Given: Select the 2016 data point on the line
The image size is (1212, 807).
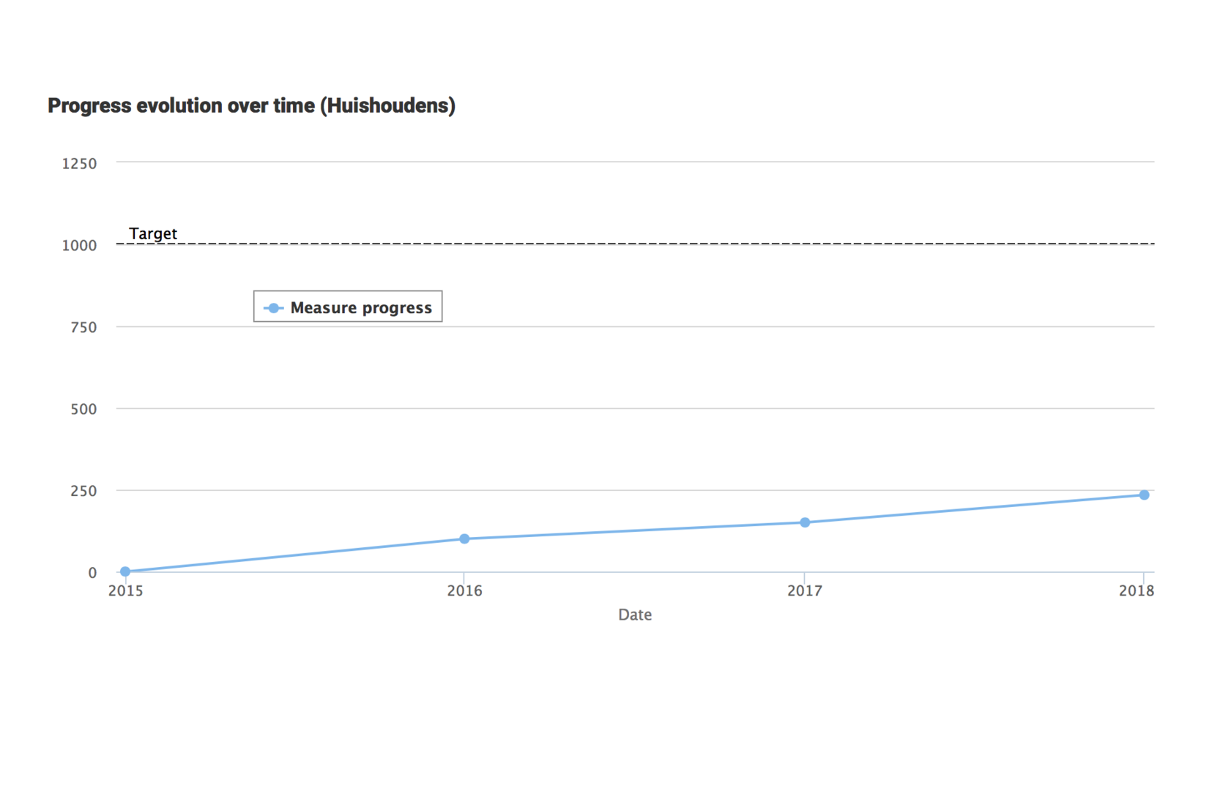Looking at the screenshot, I should click(x=464, y=539).
